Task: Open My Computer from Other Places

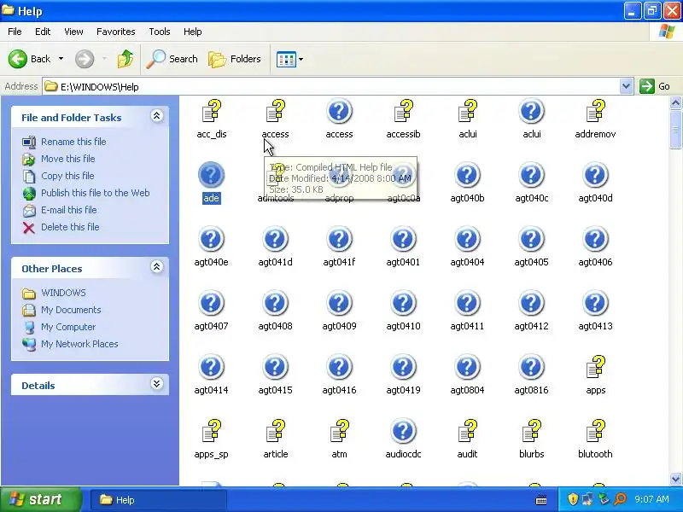Action: (68, 327)
